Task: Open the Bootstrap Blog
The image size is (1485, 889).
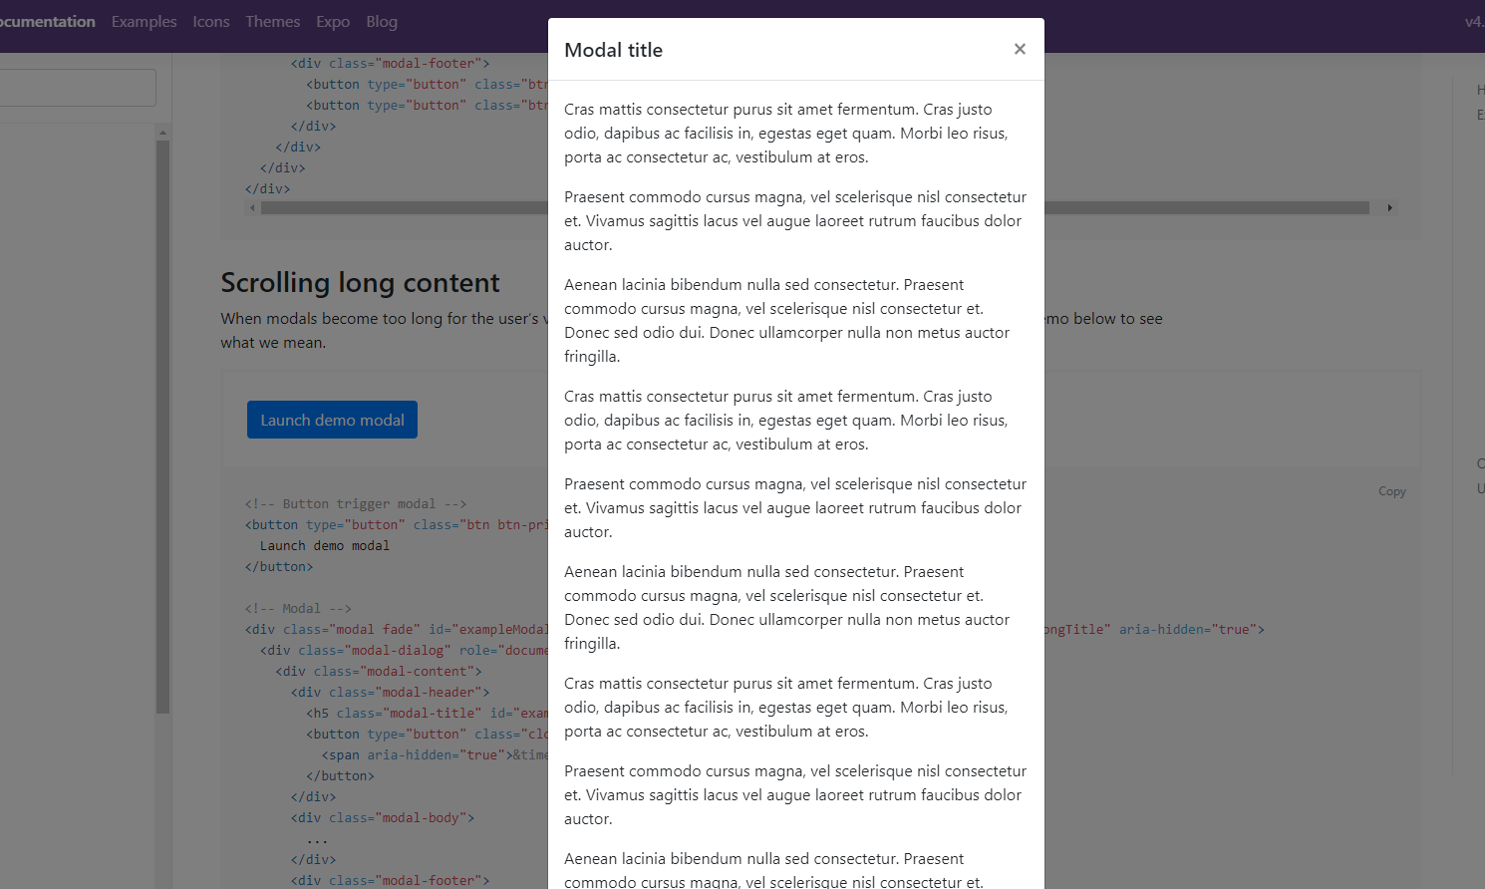Action: click(x=382, y=21)
